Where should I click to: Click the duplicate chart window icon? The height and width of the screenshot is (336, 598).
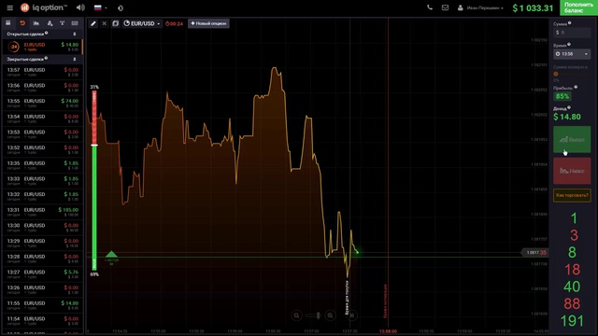(115, 23)
